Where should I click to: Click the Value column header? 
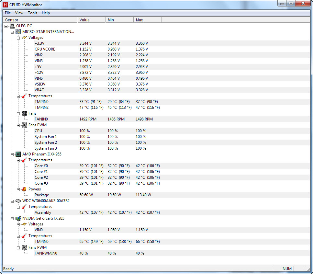[x=91, y=20]
